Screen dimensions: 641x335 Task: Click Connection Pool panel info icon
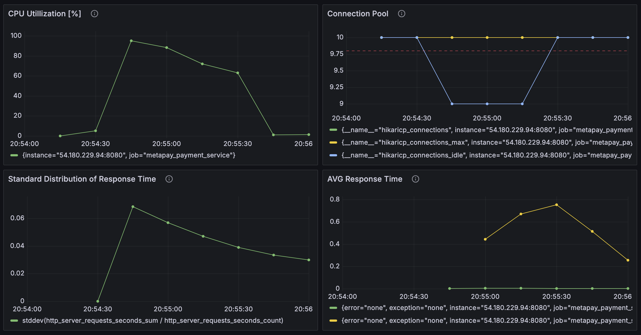(x=401, y=14)
